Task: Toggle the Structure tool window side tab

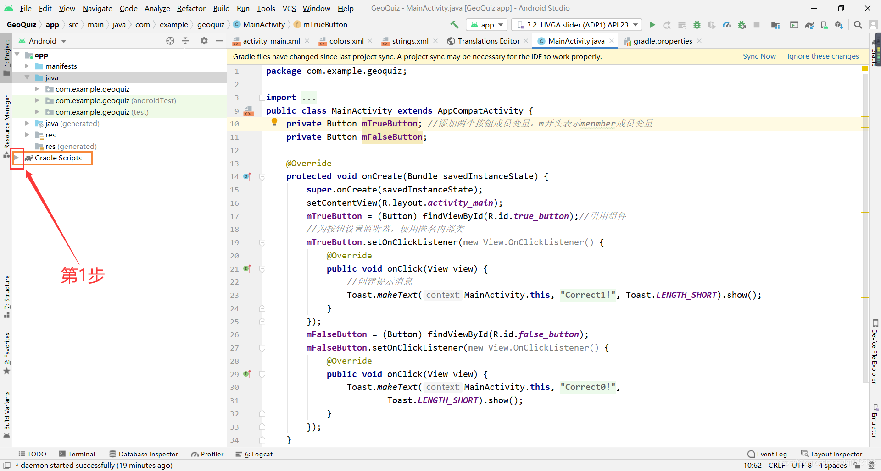Action: (6, 296)
